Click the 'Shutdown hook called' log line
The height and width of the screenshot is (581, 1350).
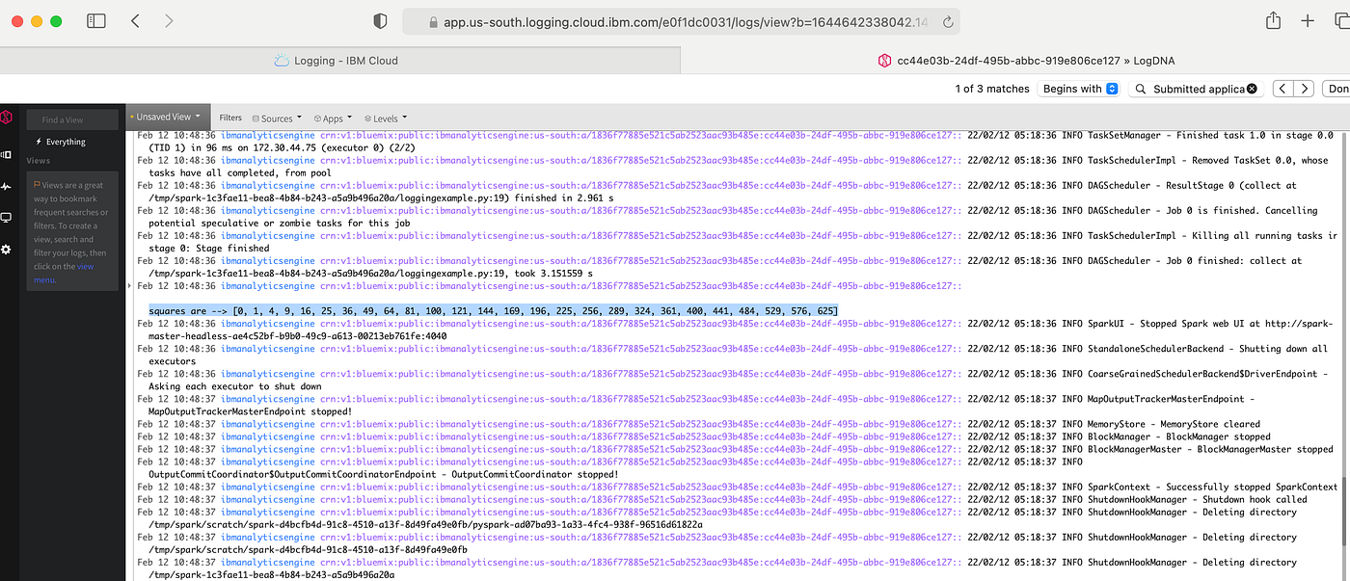pos(1198,499)
